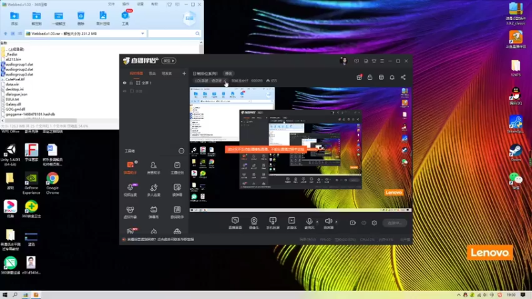
Task: Mute the speaker (扬声器) button
Action: pyautogui.click(x=328, y=223)
